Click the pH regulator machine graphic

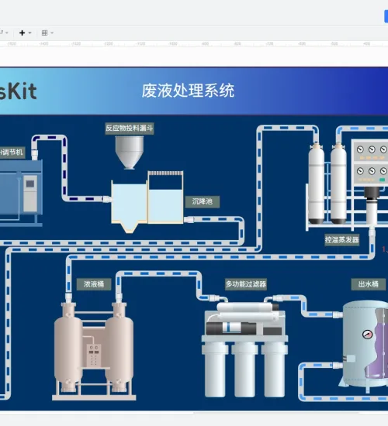pyautogui.click(x=21, y=192)
